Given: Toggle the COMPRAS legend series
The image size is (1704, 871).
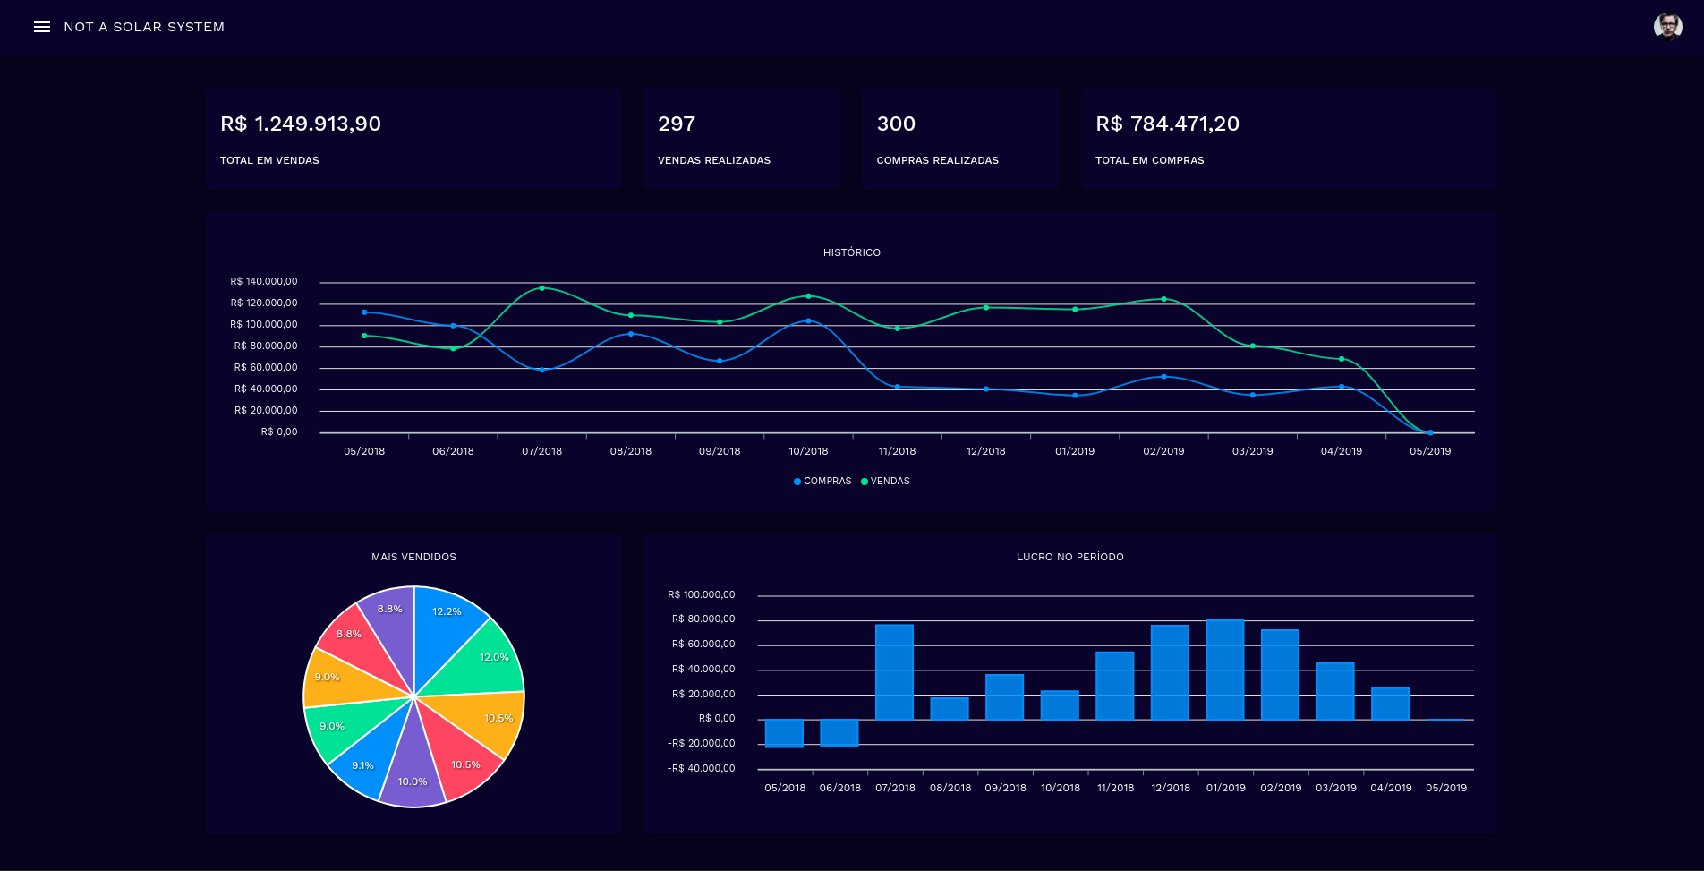Looking at the screenshot, I should 822,482.
